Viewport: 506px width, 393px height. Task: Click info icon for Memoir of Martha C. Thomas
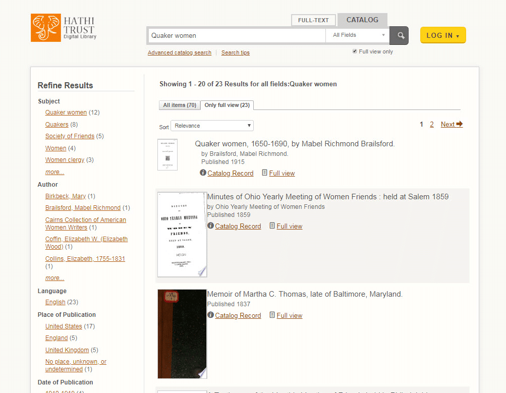coord(210,315)
